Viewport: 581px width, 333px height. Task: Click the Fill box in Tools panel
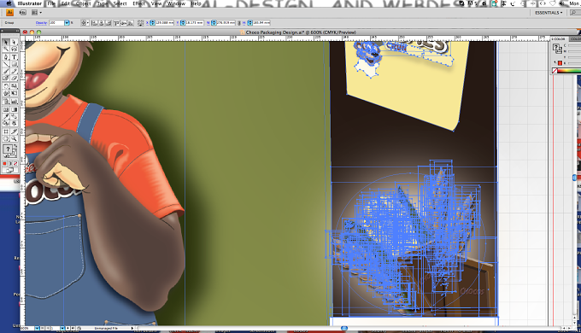tap(8, 149)
